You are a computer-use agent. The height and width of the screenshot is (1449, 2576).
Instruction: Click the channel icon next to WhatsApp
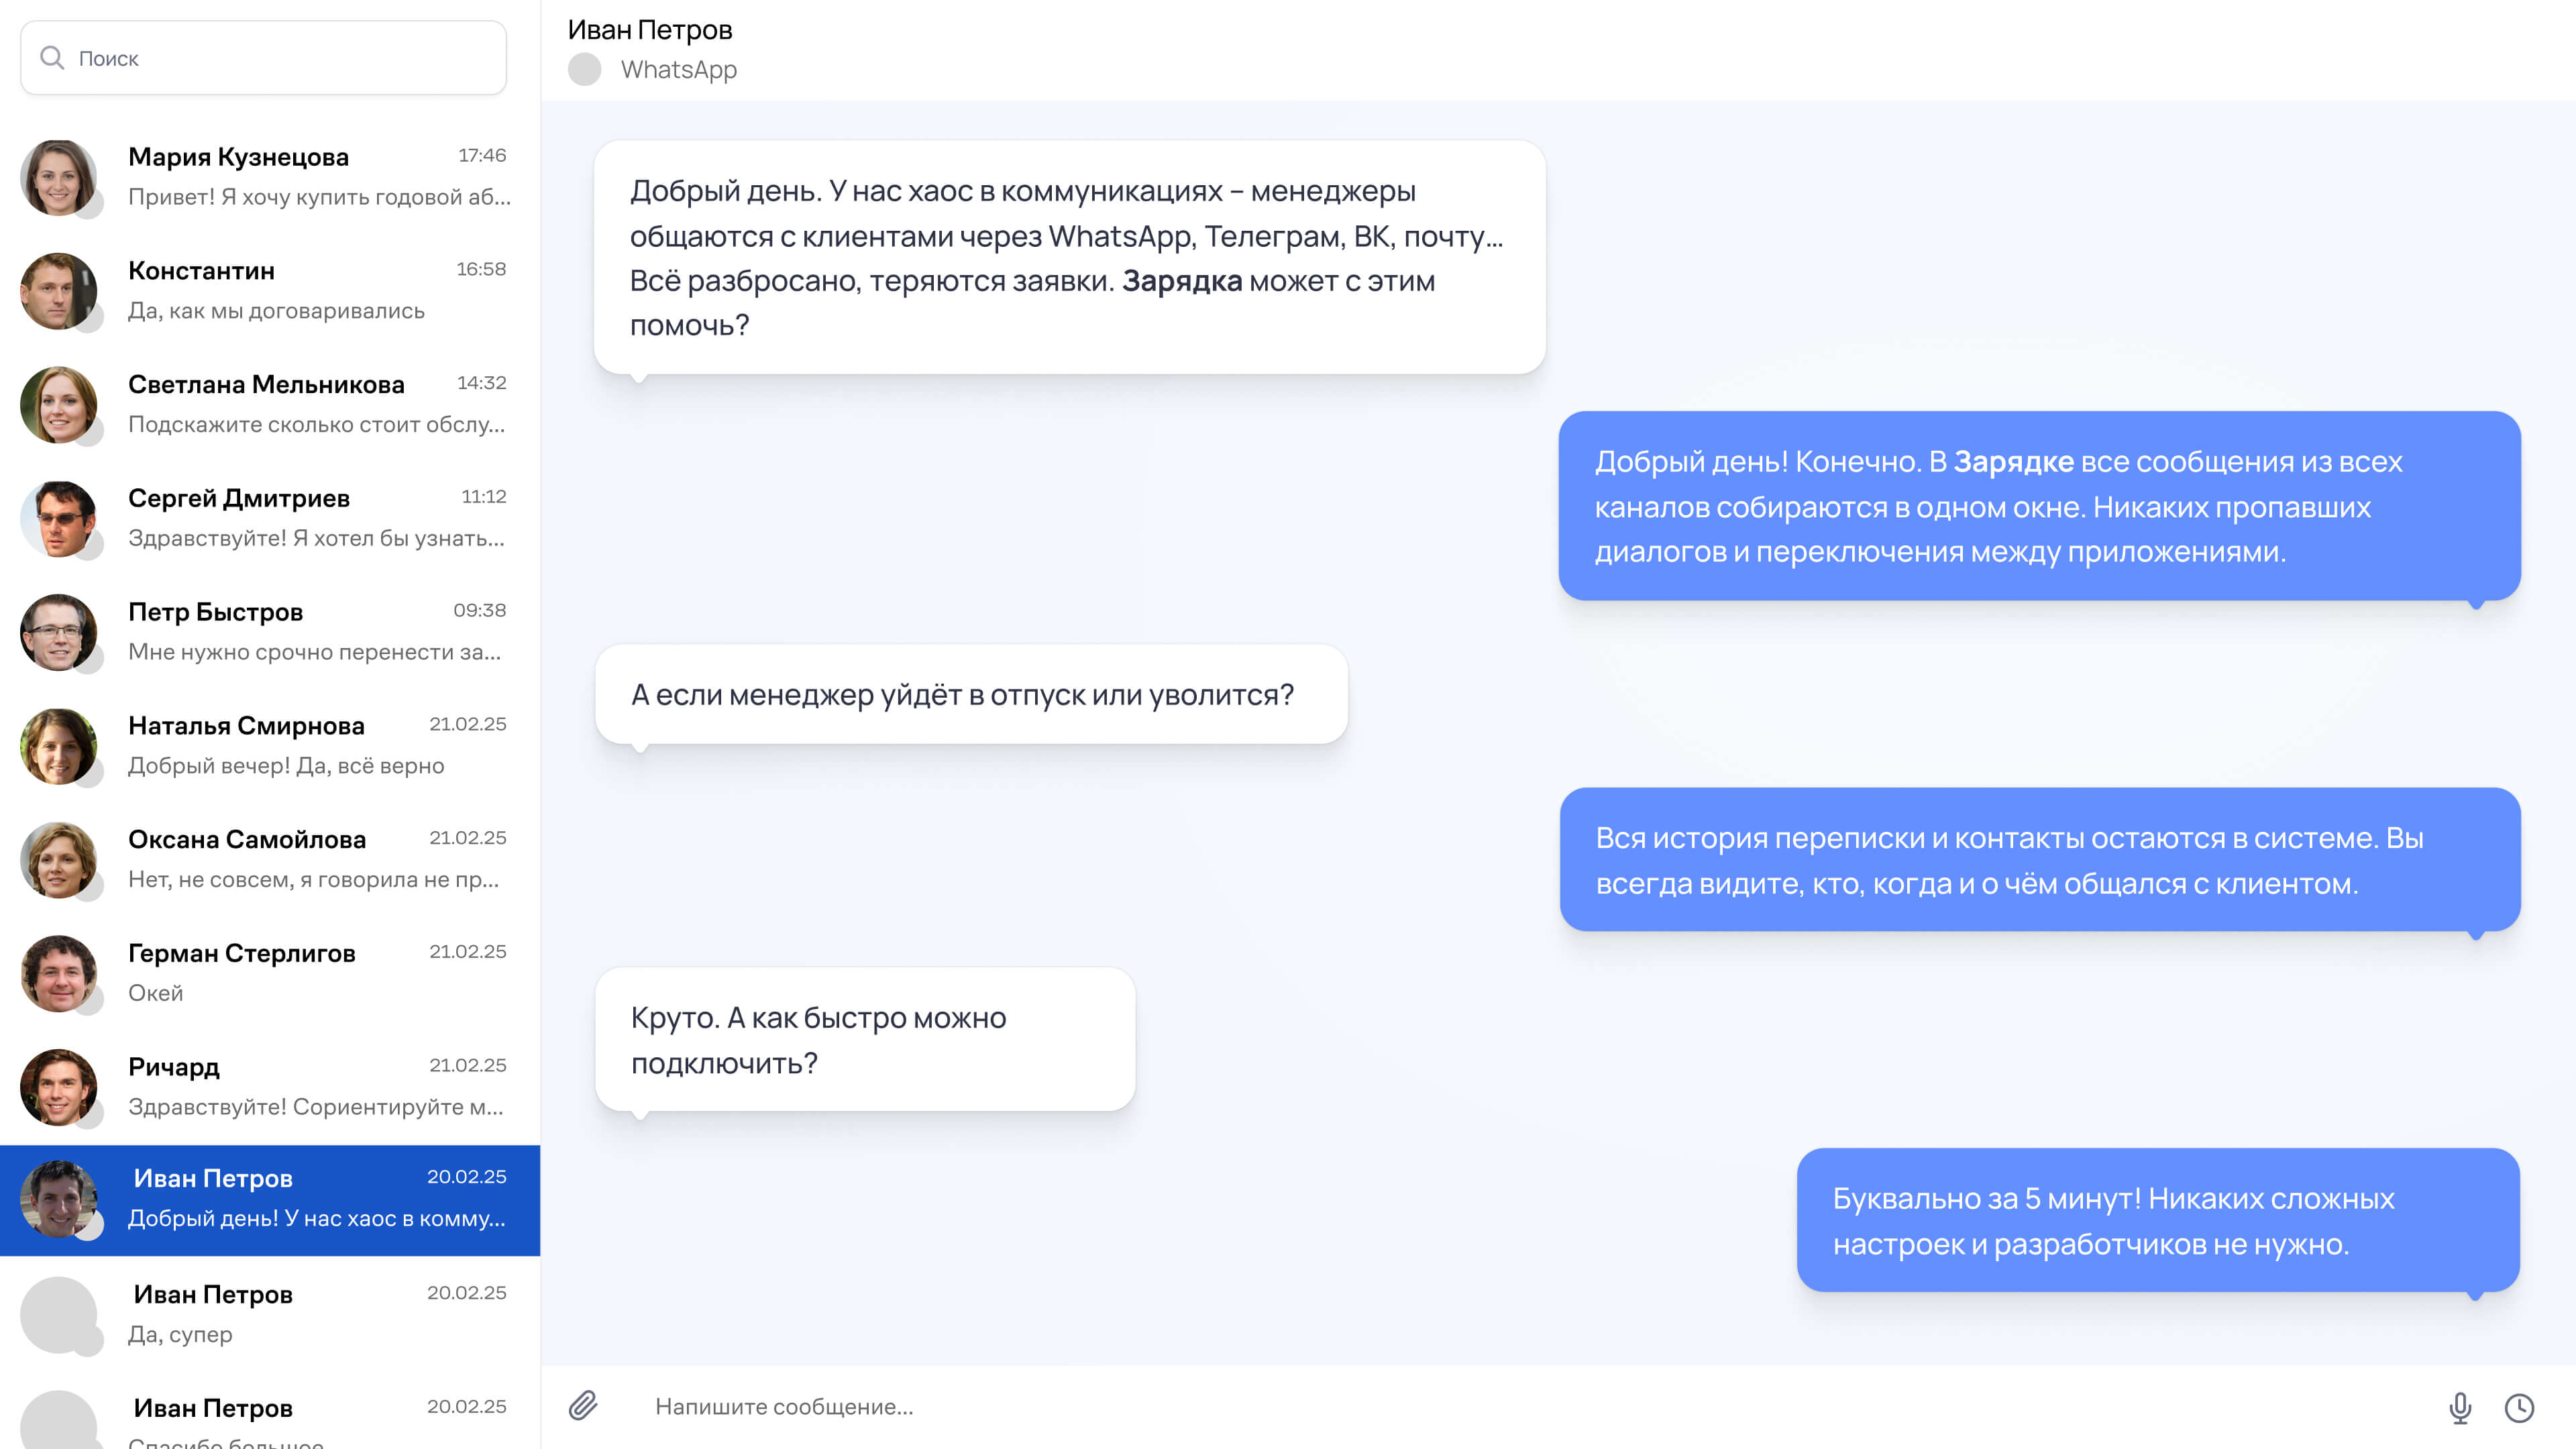pyautogui.click(x=585, y=70)
